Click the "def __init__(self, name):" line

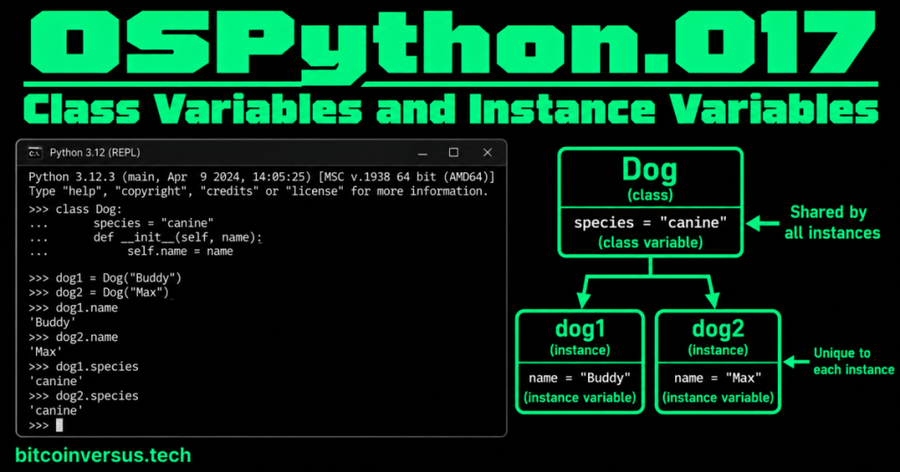tap(178, 237)
